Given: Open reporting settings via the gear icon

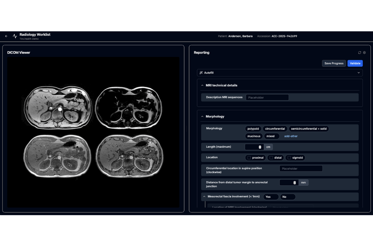Looking at the screenshot, I should click(x=364, y=52).
